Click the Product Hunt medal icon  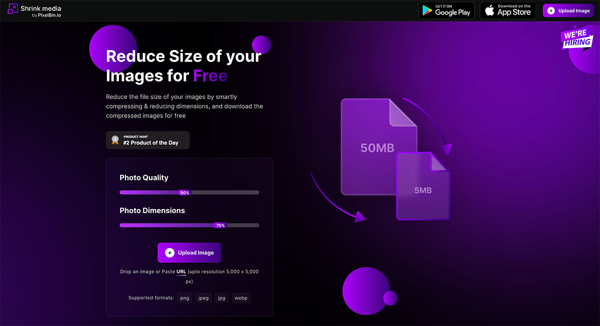115,140
